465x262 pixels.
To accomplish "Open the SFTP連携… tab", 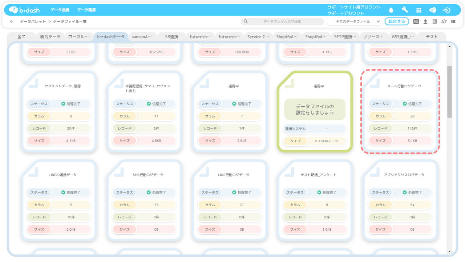I will (345, 37).
